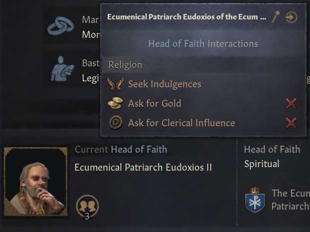The height and width of the screenshot is (232, 310).
Task: Click the patriarch's title in the menu header
Action: click(186, 17)
